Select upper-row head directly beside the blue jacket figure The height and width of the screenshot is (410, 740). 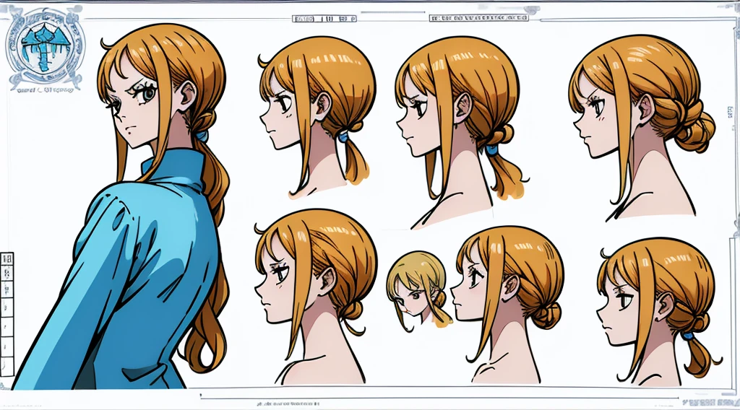pyautogui.click(x=317, y=117)
